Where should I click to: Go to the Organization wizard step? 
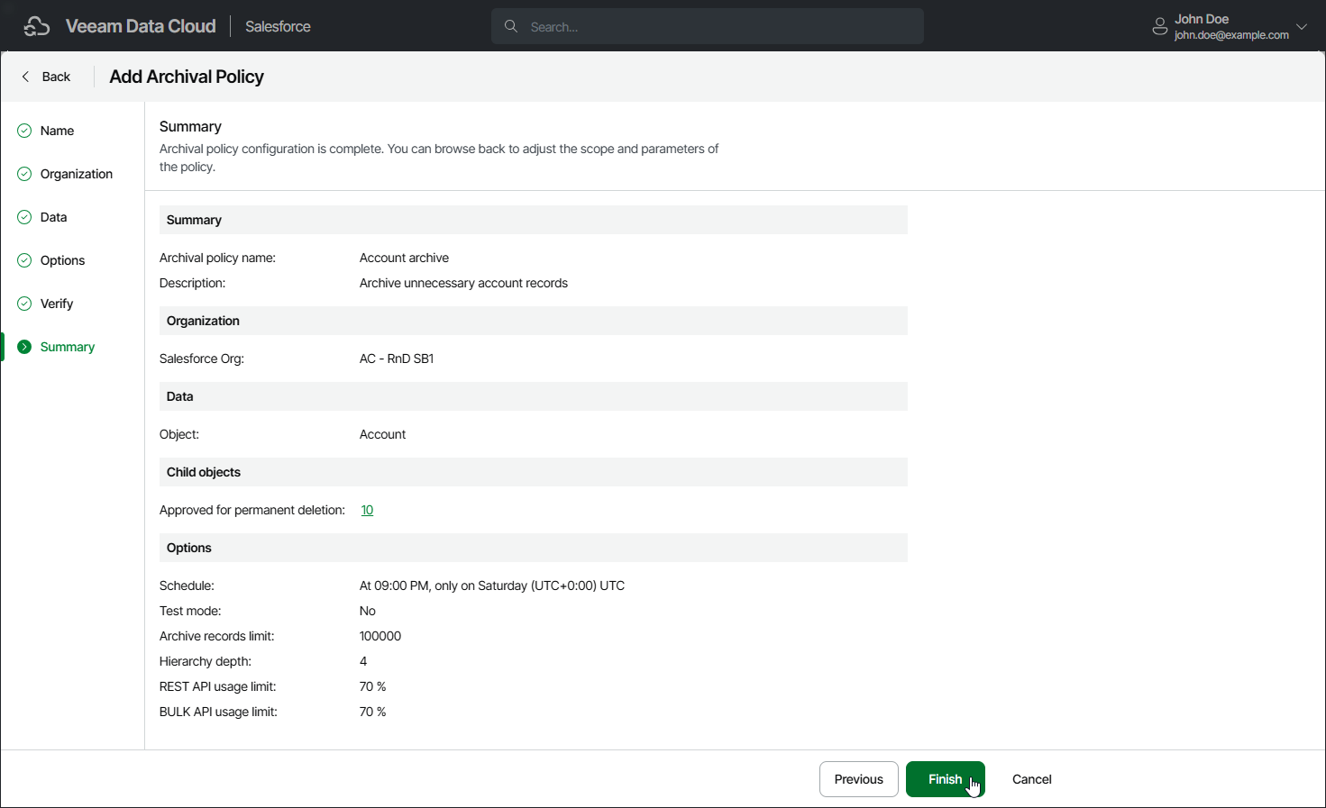tap(77, 174)
